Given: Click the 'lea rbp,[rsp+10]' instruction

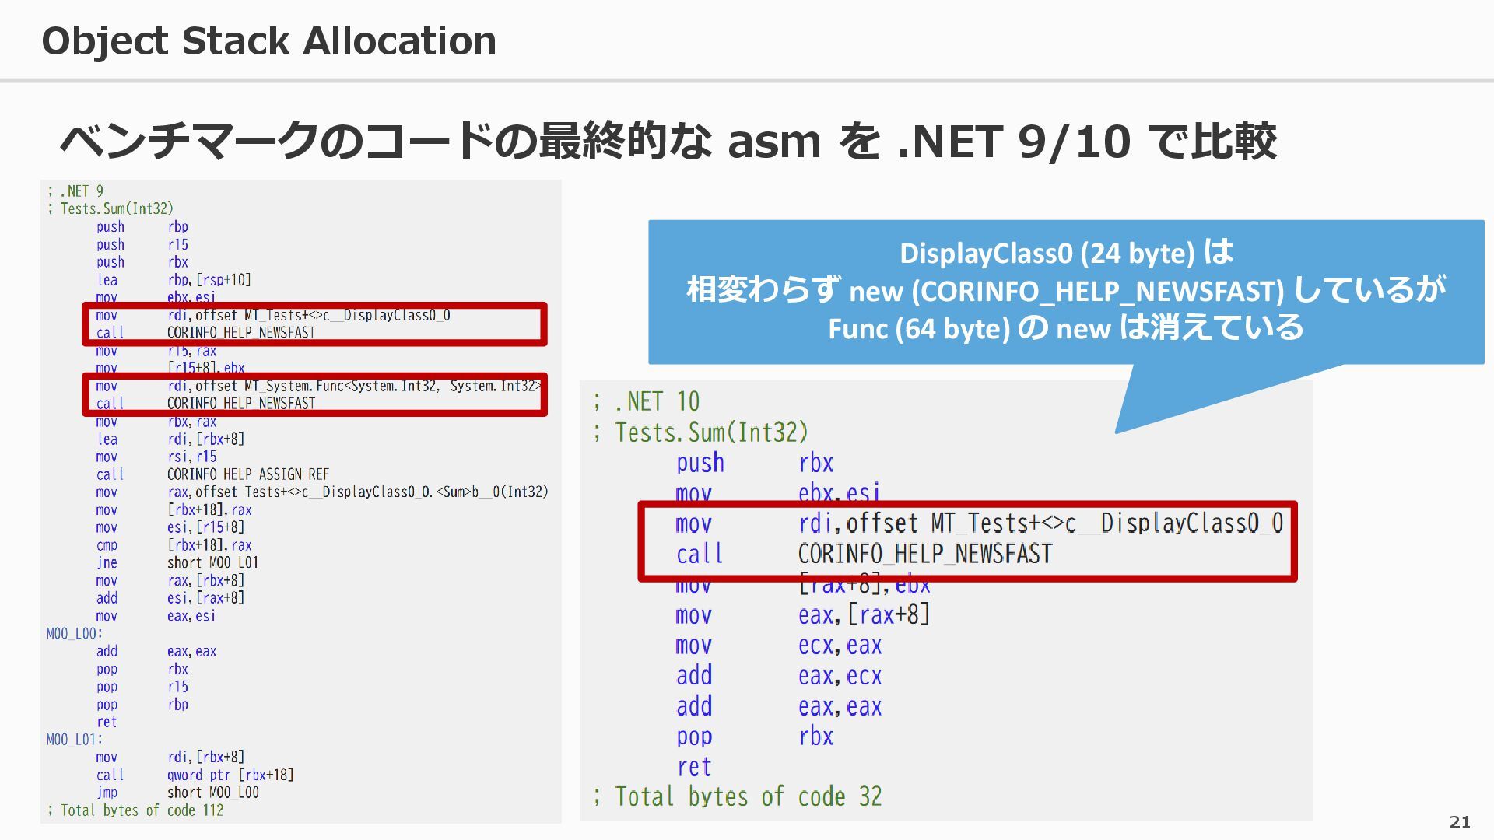Looking at the screenshot, I should click(x=173, y=280).
